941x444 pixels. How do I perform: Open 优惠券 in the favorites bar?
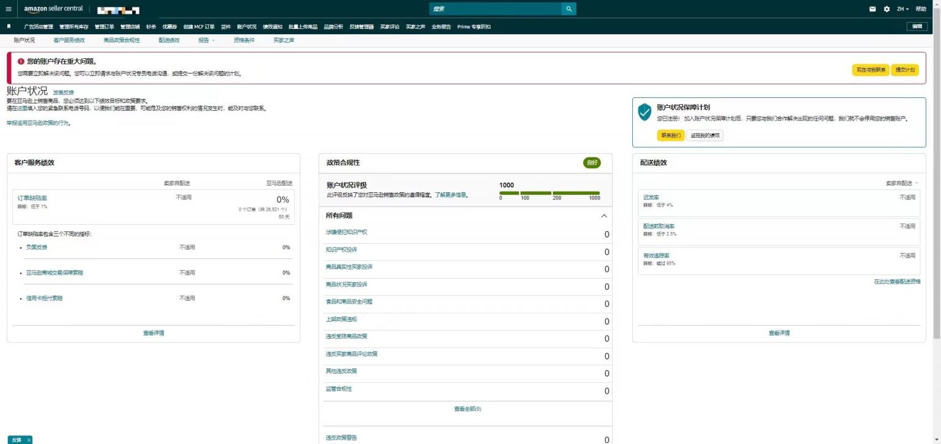pyautogui.click(x=170, y=27)
